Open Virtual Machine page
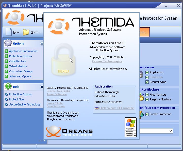 coord(18,66)
